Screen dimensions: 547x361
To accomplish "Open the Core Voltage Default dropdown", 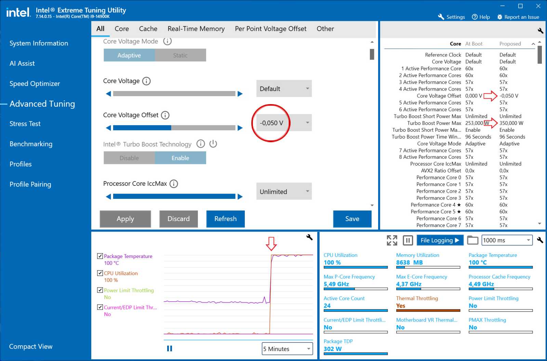I will coord(284,89).
